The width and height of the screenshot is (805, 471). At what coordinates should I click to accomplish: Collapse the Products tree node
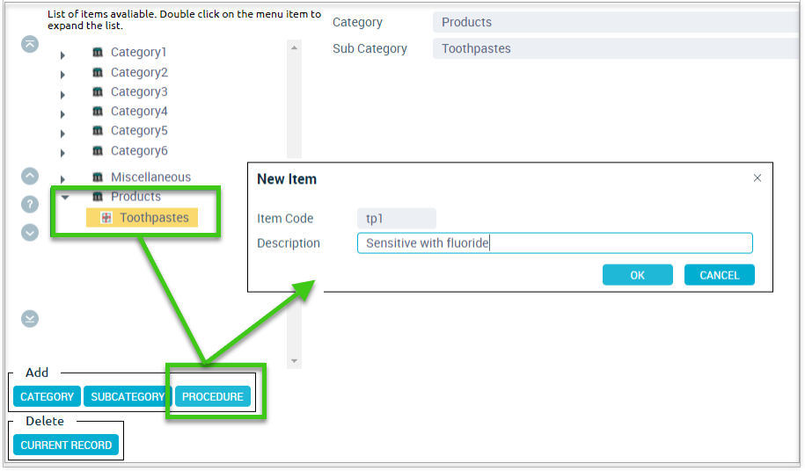[65, 198]
